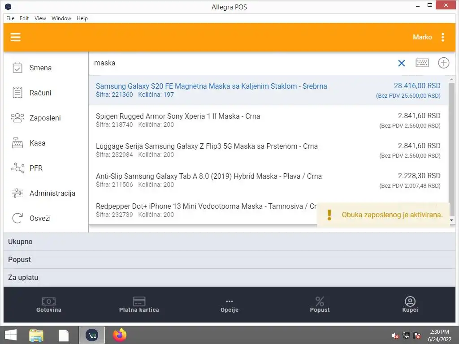
Task: Open Kupci customers button
Action: pos(410,305)
